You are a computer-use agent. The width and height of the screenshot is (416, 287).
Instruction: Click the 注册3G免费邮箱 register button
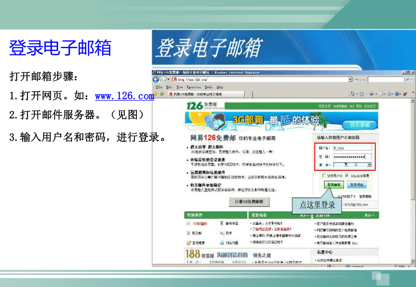(249, 202)
